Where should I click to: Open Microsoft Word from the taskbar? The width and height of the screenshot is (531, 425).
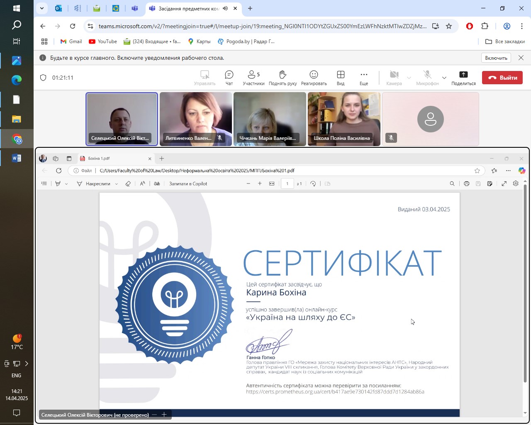(17, 158)
